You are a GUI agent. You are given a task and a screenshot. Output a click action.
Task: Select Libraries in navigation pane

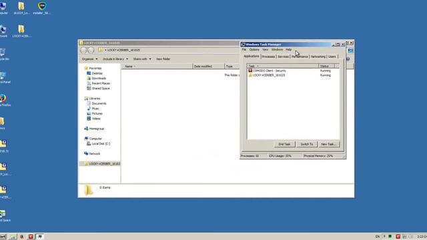coord(94,99)
